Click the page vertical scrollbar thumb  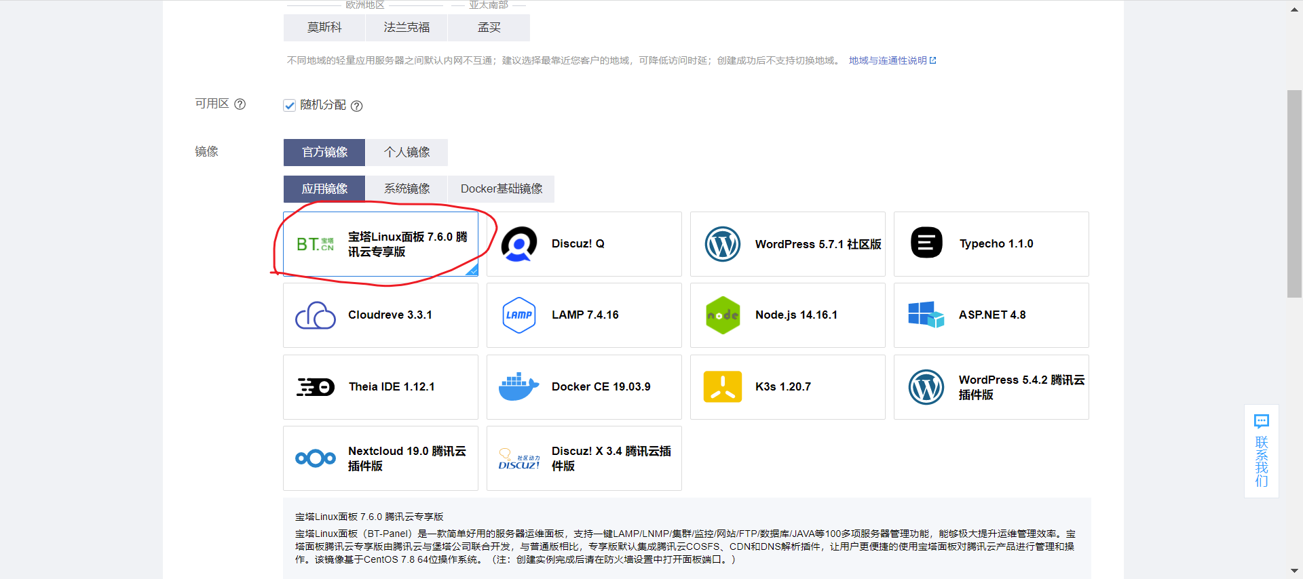[x=1294, y=193]
